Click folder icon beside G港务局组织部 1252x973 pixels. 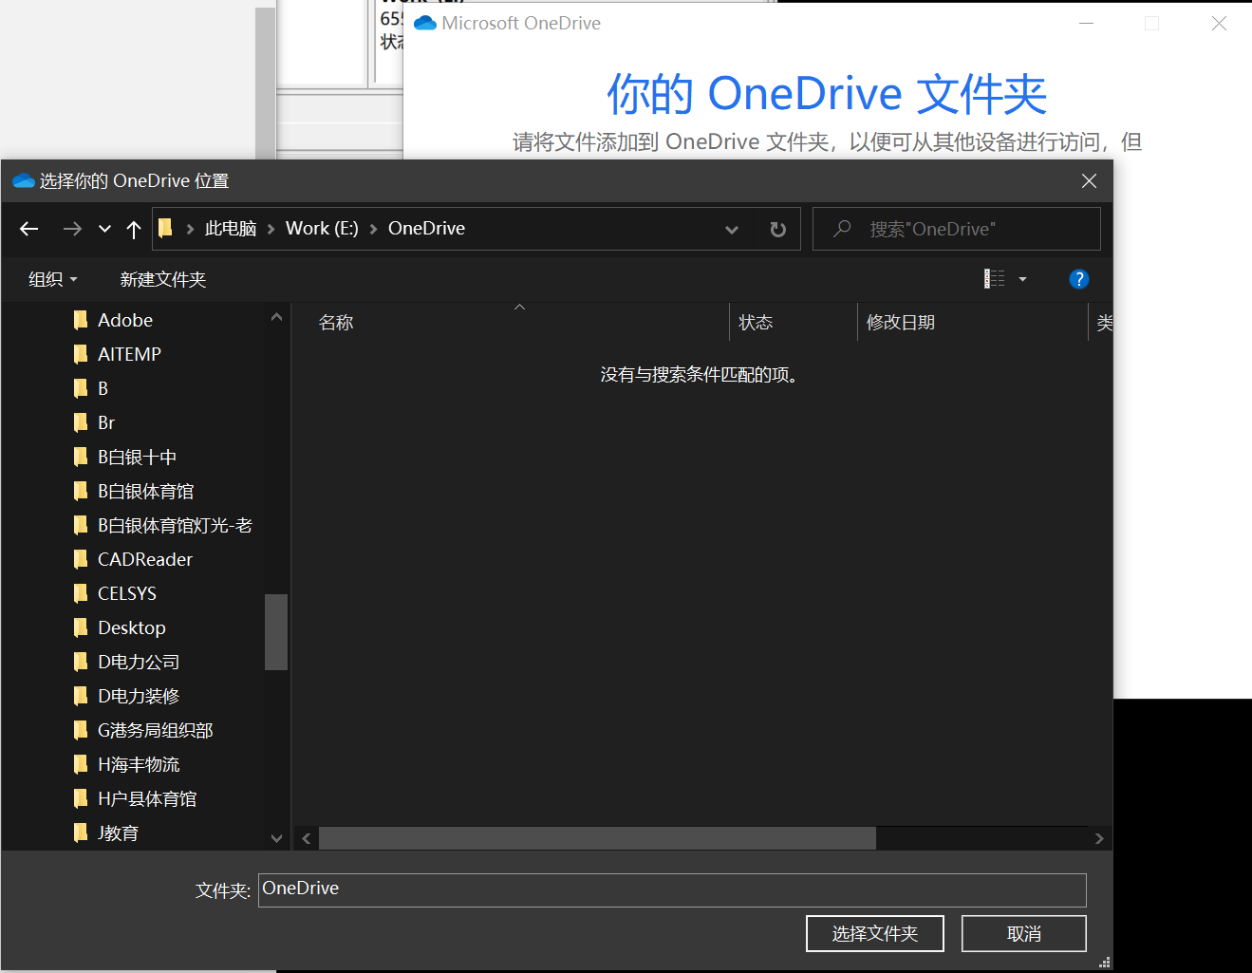(81, 730)
